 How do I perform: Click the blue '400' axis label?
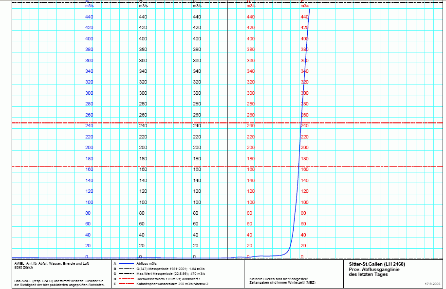[89, 38]
